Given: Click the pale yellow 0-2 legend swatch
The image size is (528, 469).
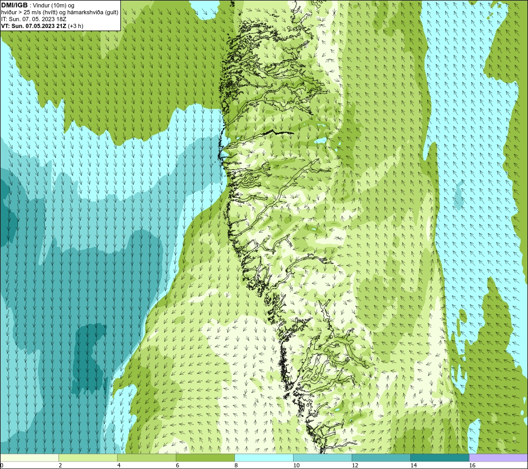Looking at the screenshot, I should pos(30,457).
